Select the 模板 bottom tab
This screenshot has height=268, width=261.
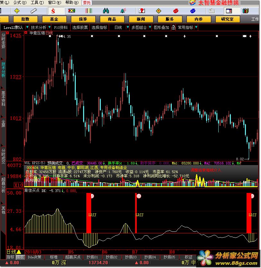coord(20,257)
